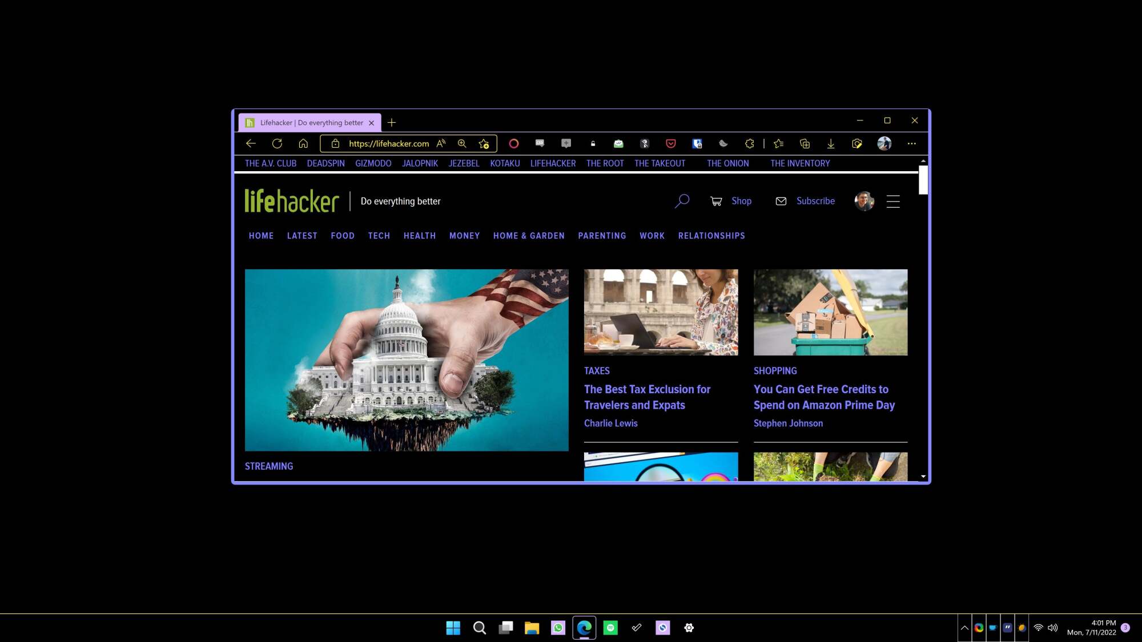Open the Bitwarden shield extension icon
Viewport: 1142px width, 642px height.
[x=697, y=144]
